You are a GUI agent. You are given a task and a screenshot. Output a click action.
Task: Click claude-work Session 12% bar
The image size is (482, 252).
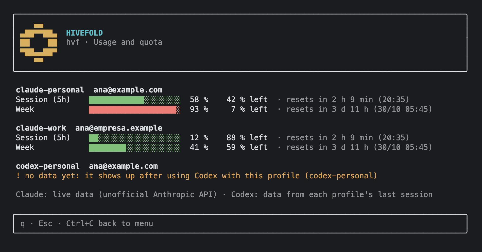click(x=135, y=138)
